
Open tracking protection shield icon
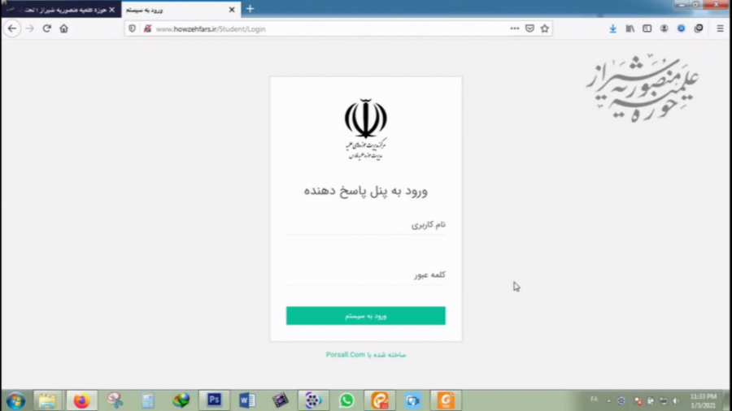point(132,29)
